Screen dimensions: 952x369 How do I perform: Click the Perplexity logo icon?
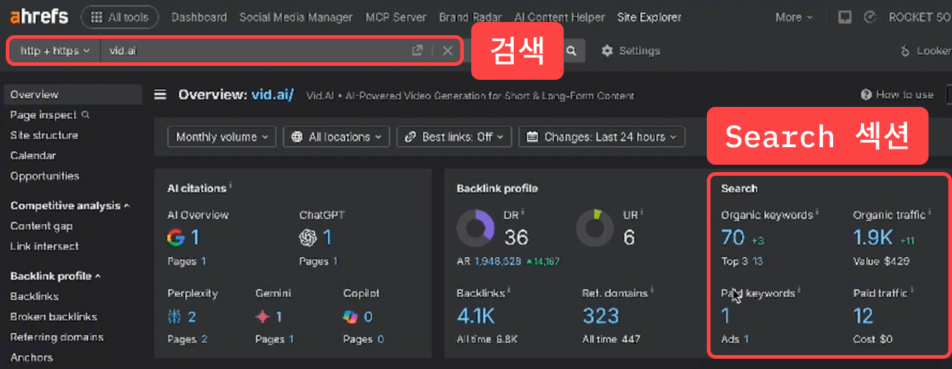(174, 316)
